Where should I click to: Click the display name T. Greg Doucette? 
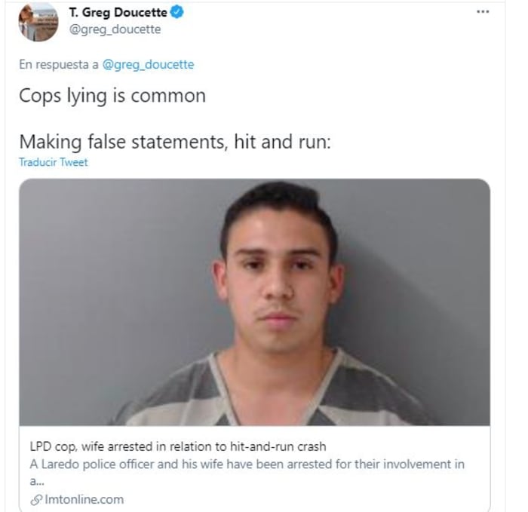click(x=118, y=13)
